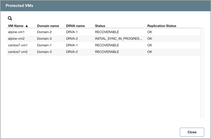Sort by Domain name column header
The image size is (211, 139).
point(48,26)
